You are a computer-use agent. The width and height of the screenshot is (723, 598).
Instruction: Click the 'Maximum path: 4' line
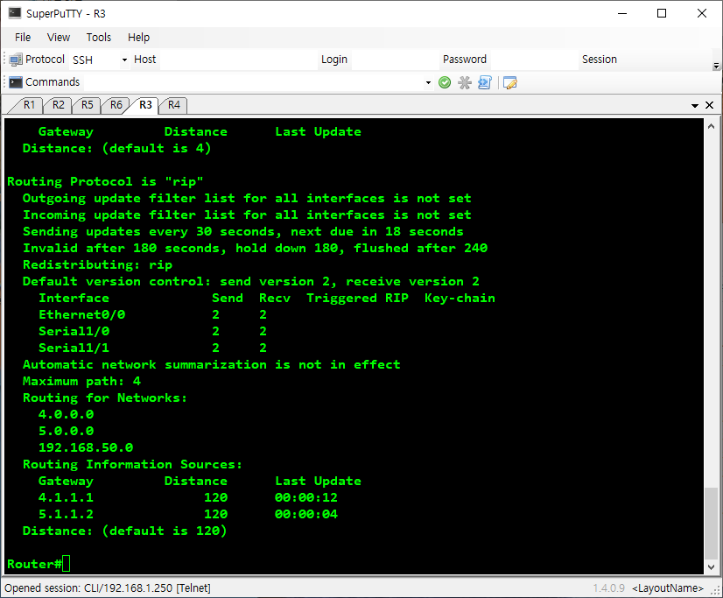81,381
